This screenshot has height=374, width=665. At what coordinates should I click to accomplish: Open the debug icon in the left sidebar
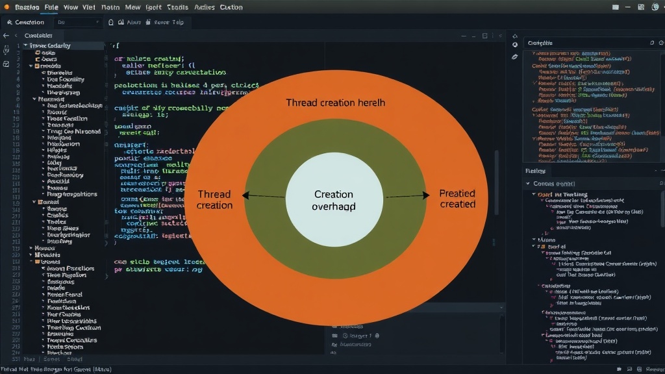[6, 51]
